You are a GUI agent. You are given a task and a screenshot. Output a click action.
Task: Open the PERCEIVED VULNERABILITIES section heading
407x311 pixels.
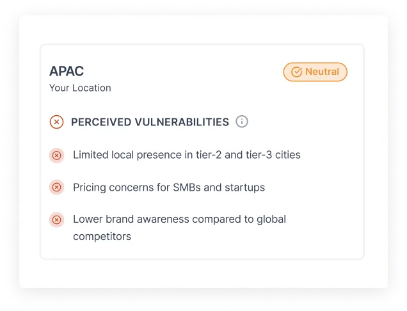150,122
